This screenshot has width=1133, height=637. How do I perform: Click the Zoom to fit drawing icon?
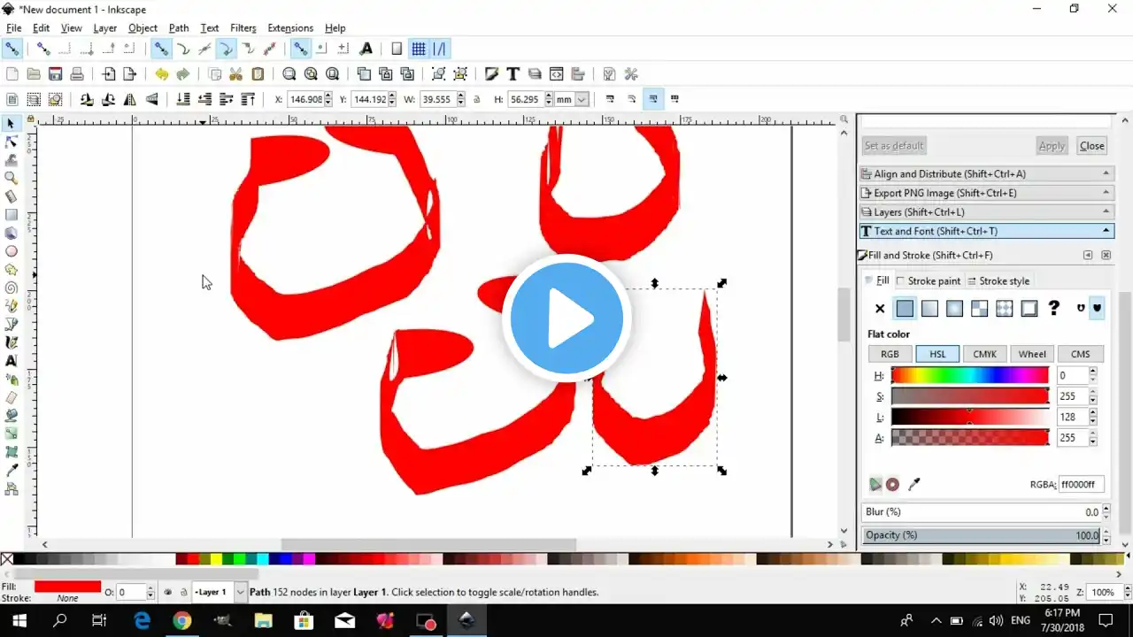[x=311, y=74]
